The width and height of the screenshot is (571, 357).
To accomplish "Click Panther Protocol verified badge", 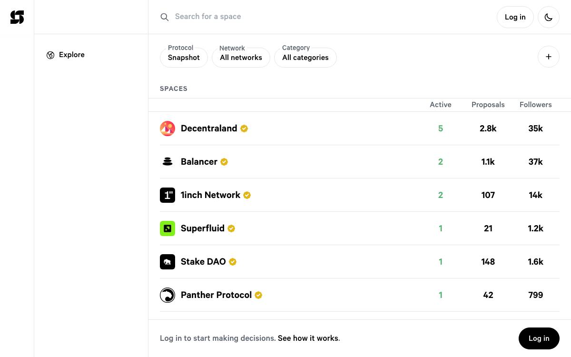I will [258, 295].
